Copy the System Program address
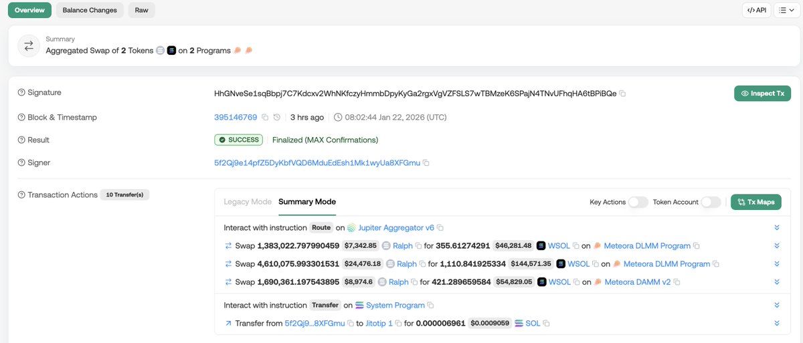This screenshot has width=803, height=343. (431, 306)
